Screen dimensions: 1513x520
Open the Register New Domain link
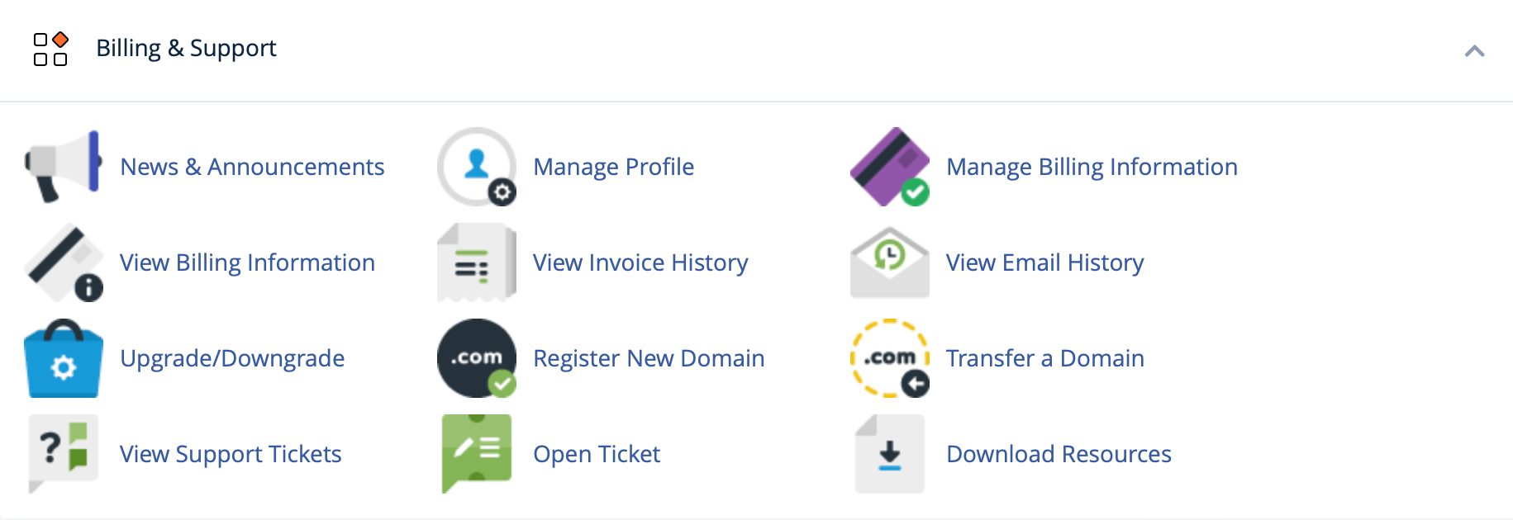coord(649,358)
